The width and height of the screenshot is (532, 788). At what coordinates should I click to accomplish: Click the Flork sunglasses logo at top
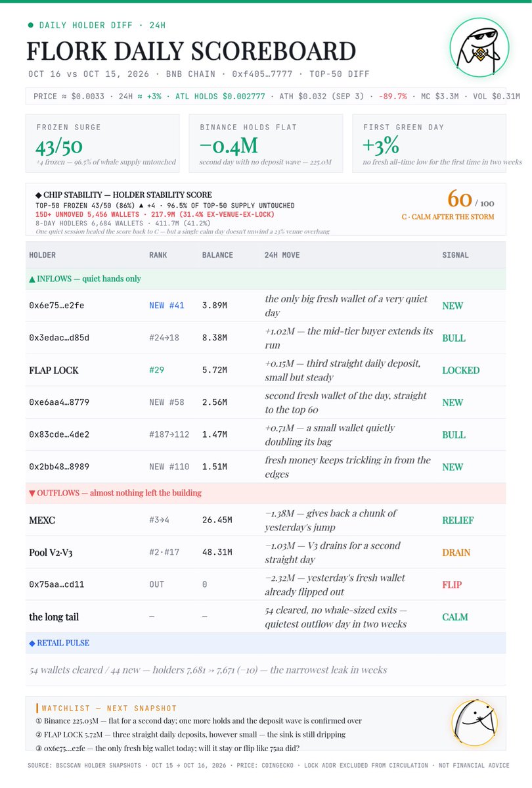coord(479,48)
